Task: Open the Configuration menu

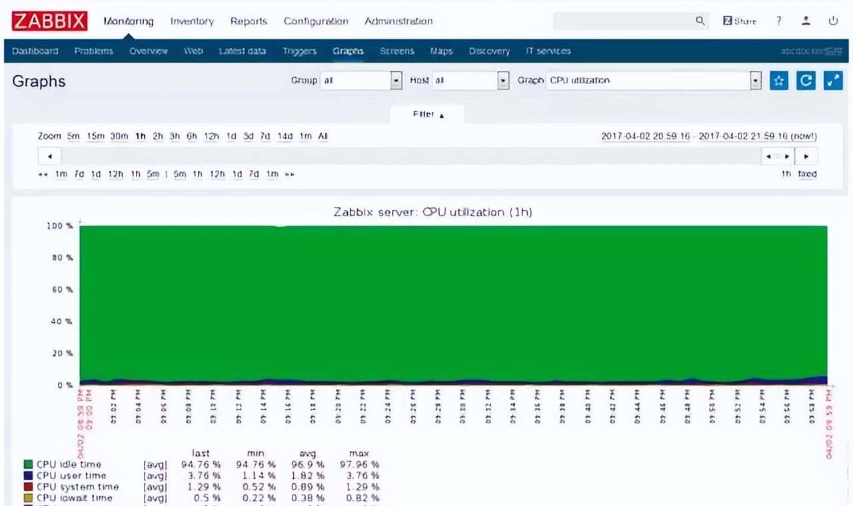Action: point(316,21)
